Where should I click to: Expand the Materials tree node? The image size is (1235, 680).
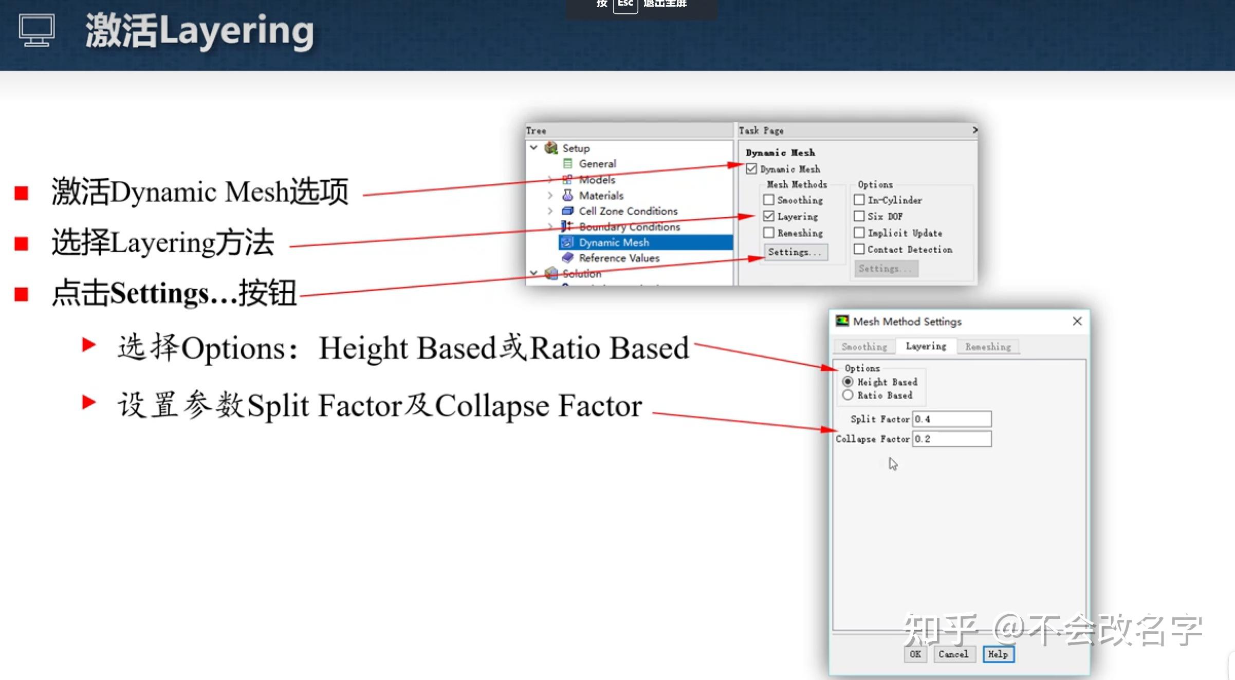tap(550, 195)
